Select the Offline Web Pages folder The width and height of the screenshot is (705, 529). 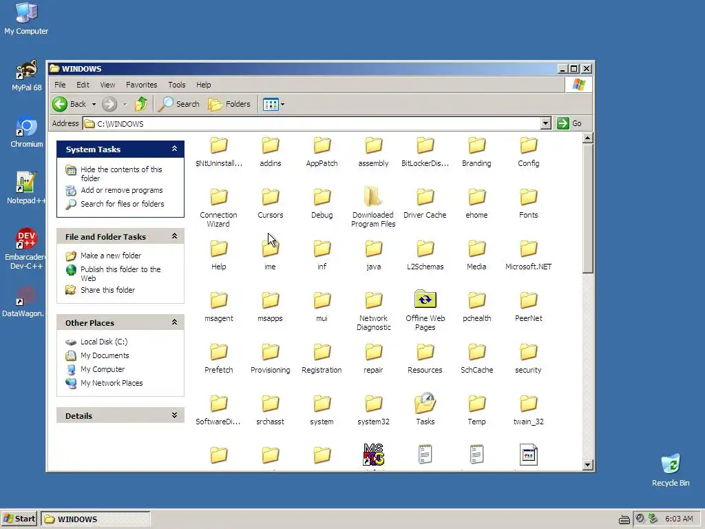pos(425,311)
